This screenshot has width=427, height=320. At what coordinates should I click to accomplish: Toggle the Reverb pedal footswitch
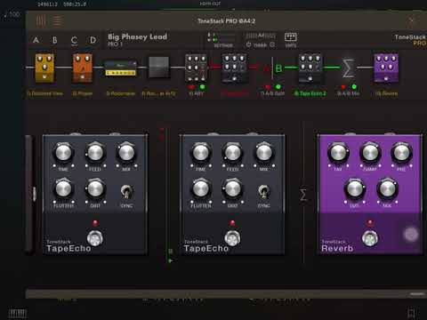370,238
